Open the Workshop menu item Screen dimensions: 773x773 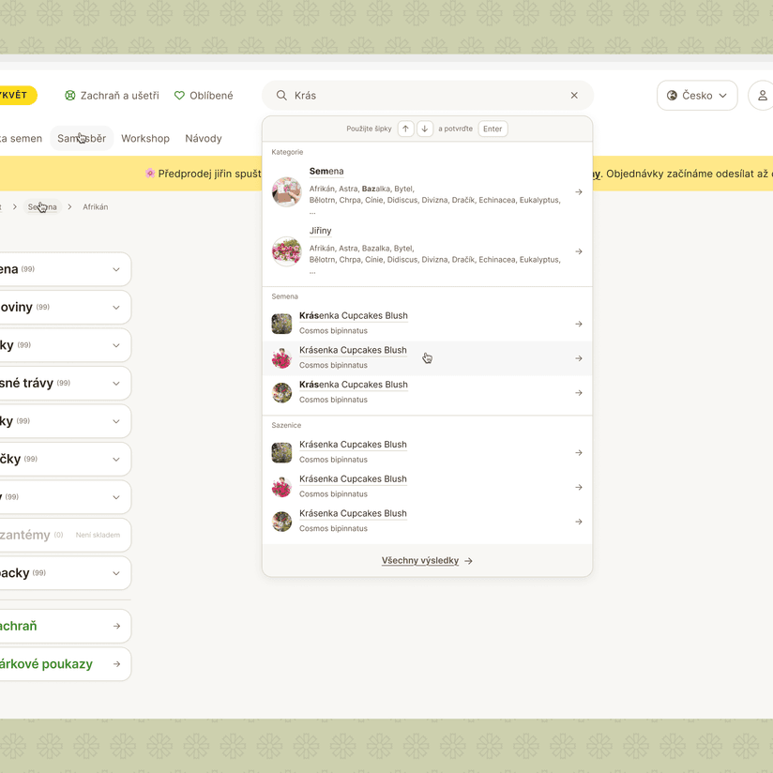145,139
